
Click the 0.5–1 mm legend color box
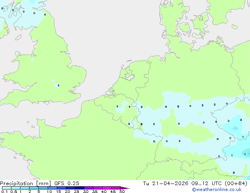(16, 188)
